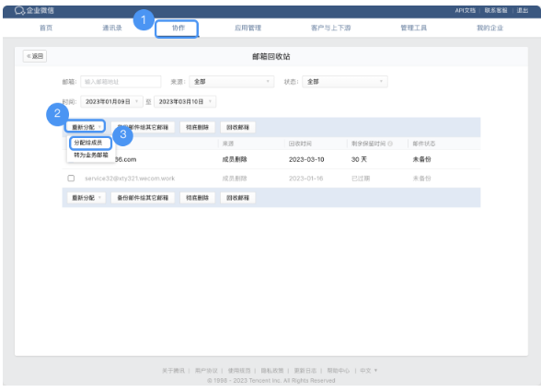
Task: Click the 30 天 remaining time cell
Action: click(x=359, y=159)
